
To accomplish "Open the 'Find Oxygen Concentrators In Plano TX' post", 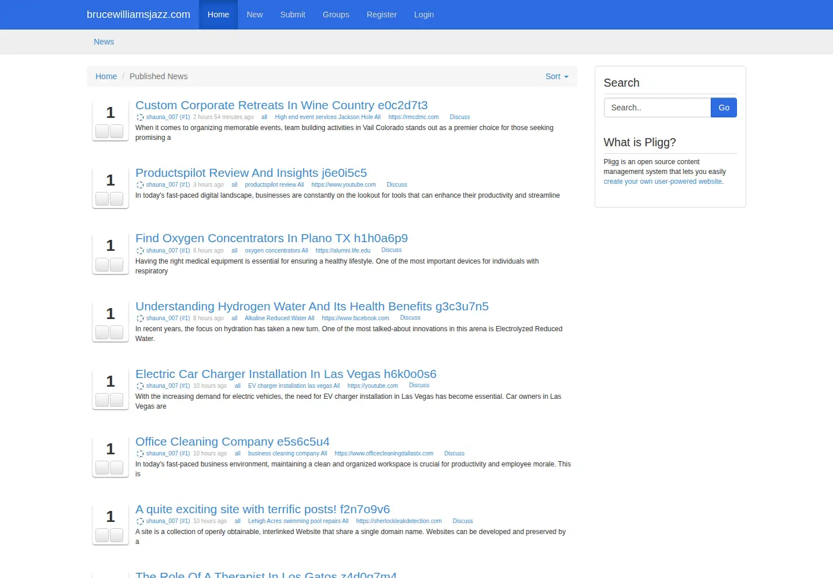I will 271,238.
